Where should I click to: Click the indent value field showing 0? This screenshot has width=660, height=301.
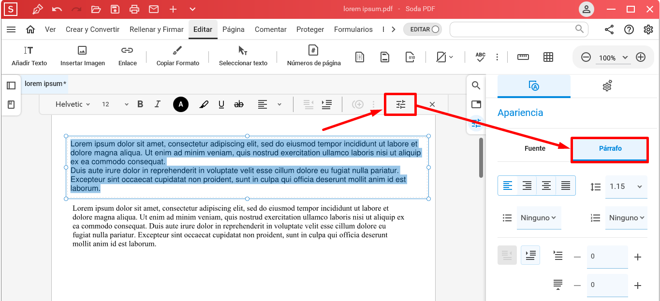pyautogui.click(x=607, y=257)
